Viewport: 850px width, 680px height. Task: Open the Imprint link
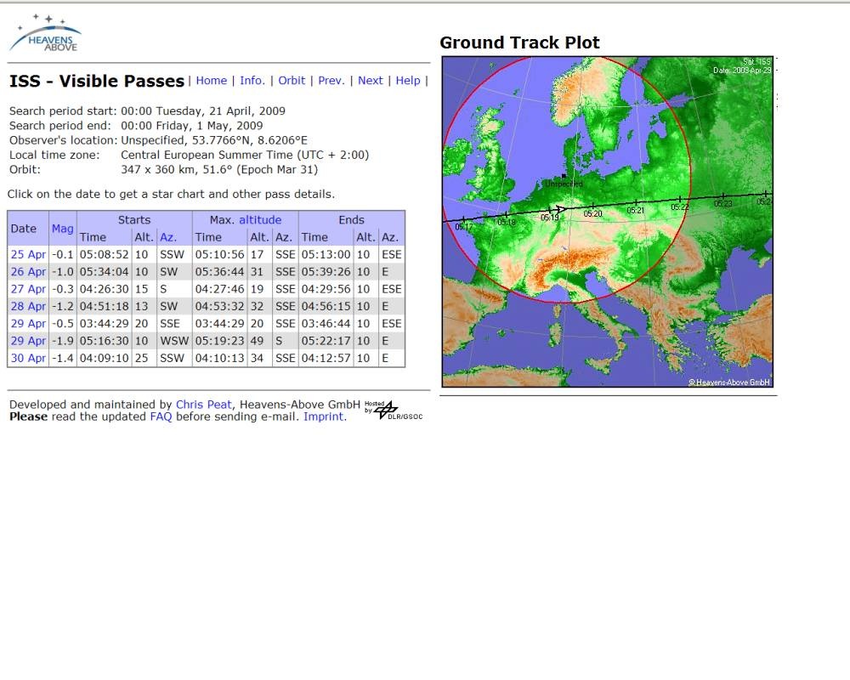coord(323,416)
